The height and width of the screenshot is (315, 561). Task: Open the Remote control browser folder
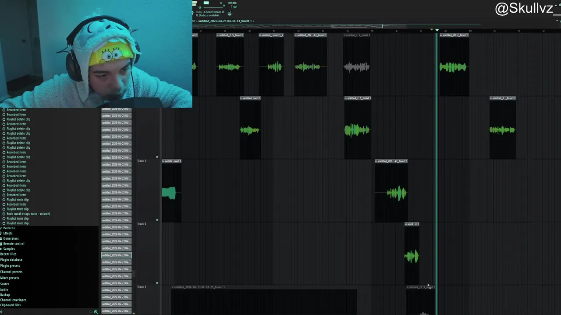click(13, 244)
